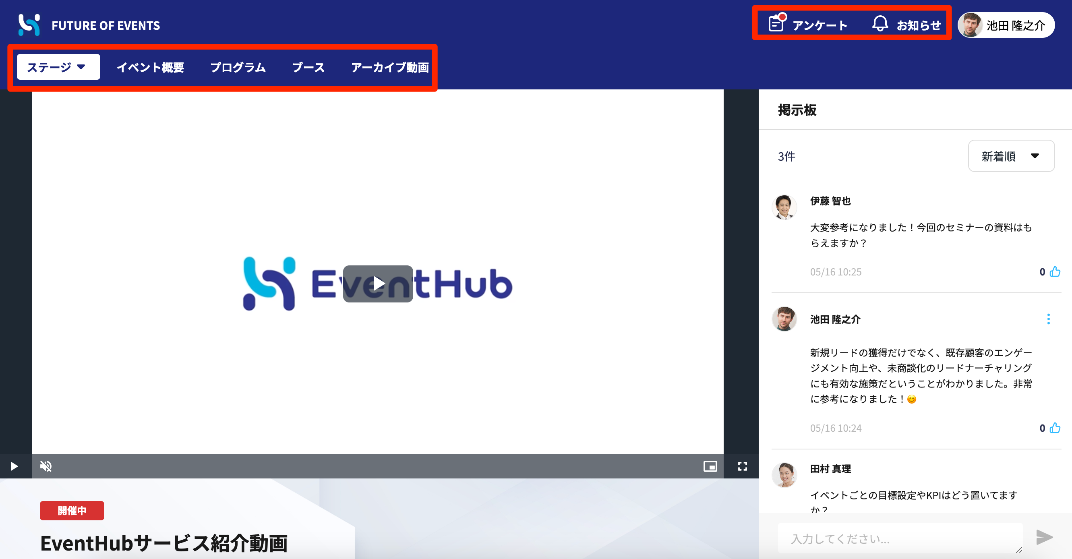Like 池田 隆之介's post

click(x=1055, y=428)
